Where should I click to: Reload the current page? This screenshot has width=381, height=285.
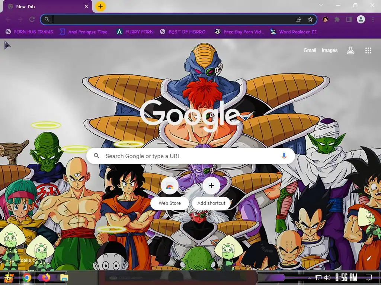point(32,19)
